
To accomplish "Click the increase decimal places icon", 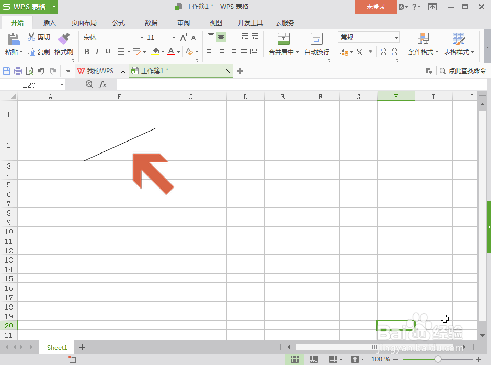I will pos(383,52).
